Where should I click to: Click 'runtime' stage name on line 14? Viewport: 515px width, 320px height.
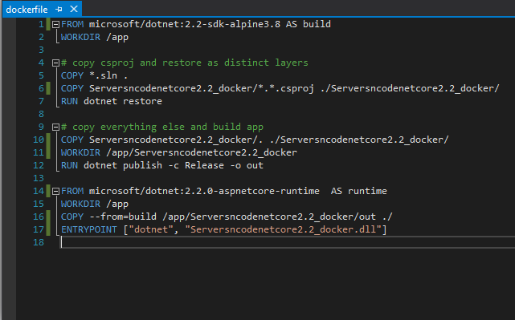click(367, 191)
